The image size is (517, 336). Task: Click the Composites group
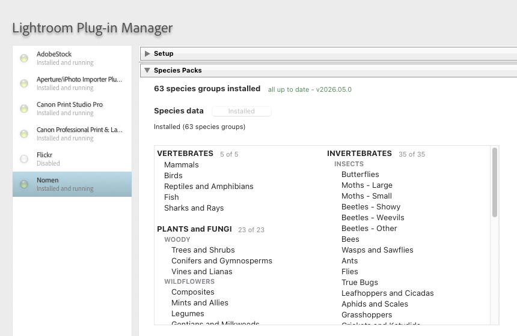pyautogui.click(x=193, y=292)
